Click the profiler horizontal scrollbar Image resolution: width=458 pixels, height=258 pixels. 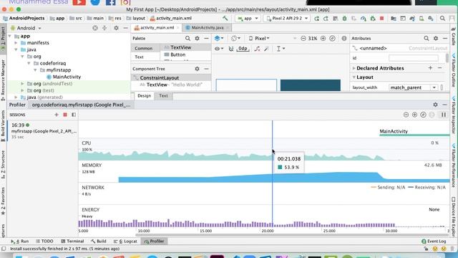[x=291, y=235]
